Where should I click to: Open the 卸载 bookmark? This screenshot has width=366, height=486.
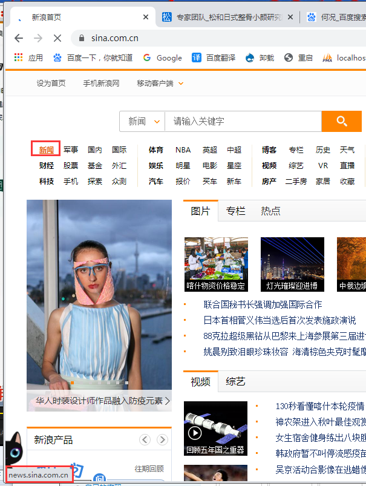(260, 57)
